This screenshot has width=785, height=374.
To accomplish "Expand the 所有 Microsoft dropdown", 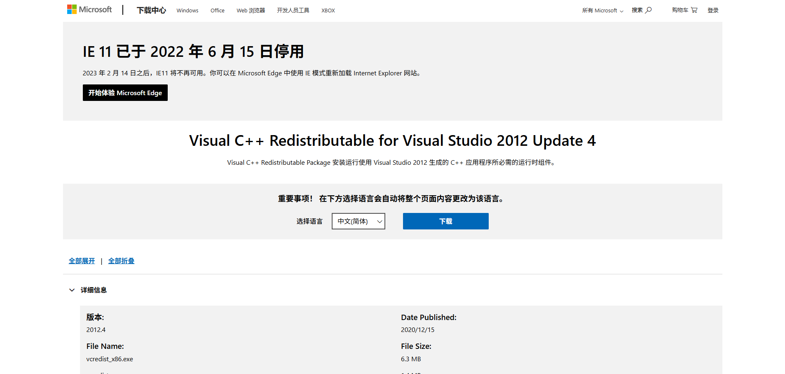I will point(602,10).
